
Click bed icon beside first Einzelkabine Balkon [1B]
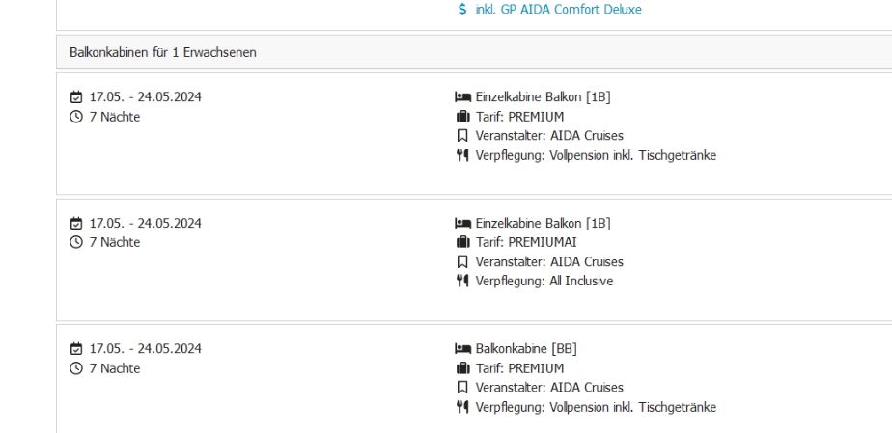(x=463, y=97)
